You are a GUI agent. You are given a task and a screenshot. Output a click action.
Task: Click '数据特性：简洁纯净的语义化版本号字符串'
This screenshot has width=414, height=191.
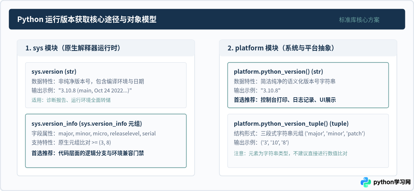coord(285,81)
